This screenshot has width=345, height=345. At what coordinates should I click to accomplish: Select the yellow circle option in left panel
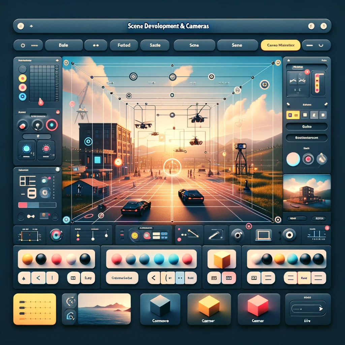point(23,78)
